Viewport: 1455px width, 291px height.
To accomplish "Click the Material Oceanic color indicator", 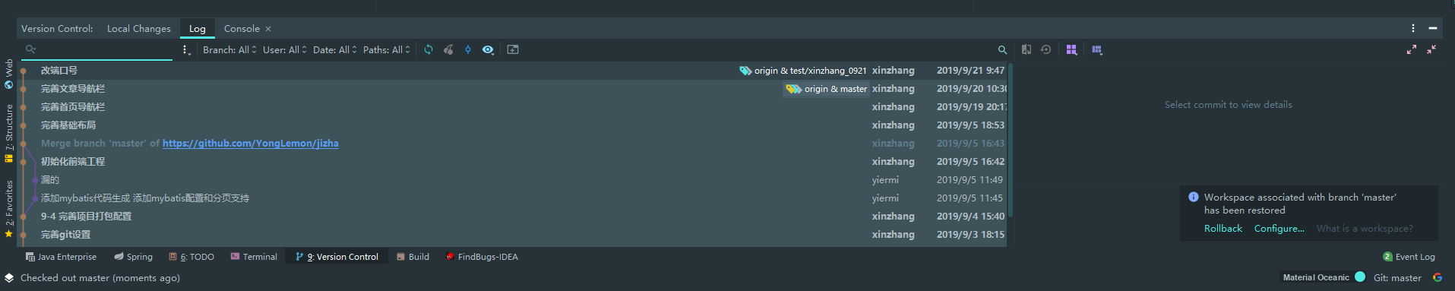I will (x=1360, y=277).
